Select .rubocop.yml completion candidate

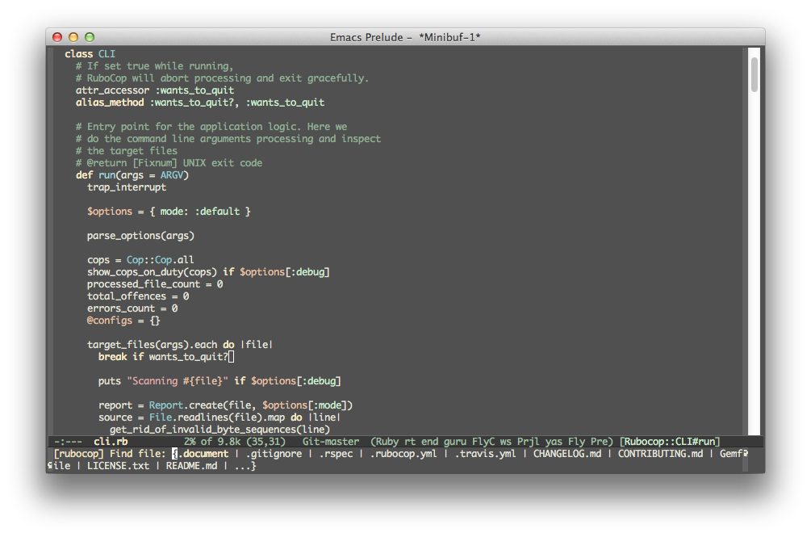point(403,454)
